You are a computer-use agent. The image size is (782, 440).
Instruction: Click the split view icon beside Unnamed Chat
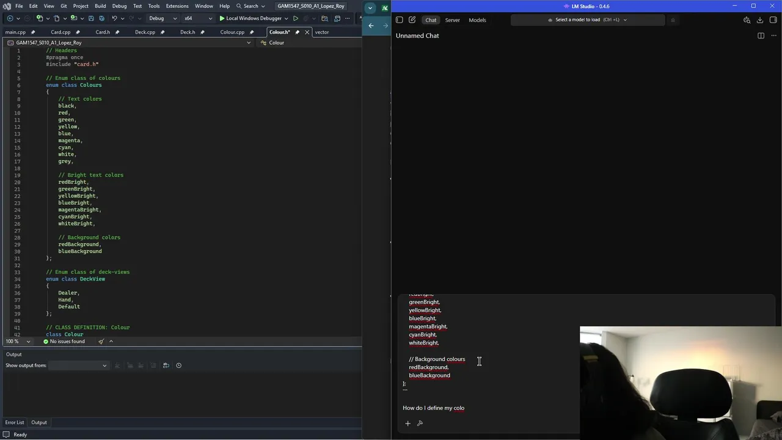point(761,35)
